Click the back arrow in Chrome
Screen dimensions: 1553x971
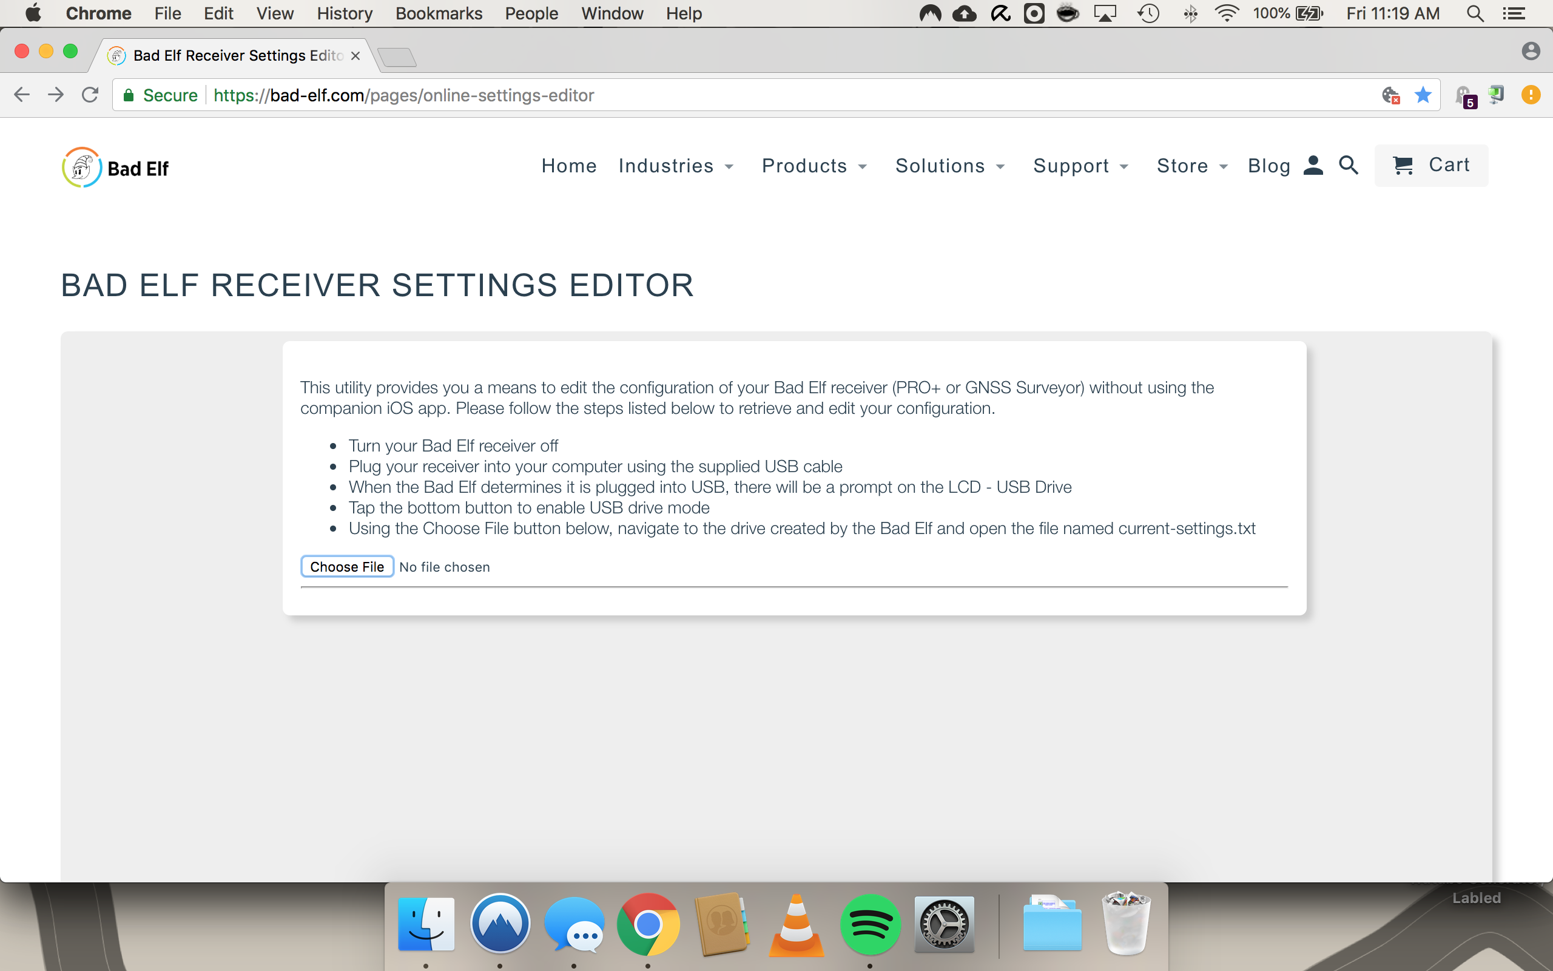[22, 95]
